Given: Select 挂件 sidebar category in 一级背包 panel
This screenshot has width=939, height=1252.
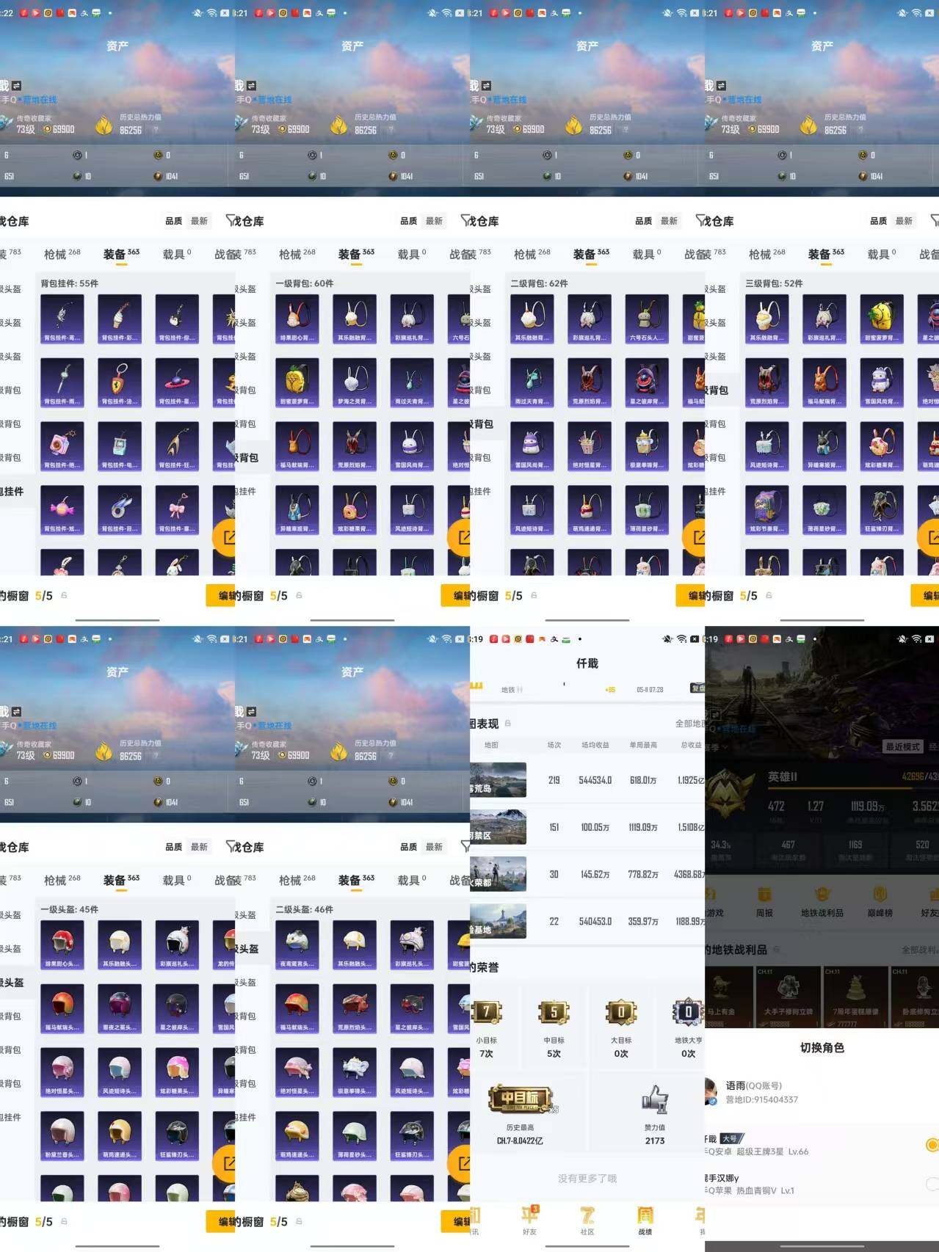Looking at the screenshot, I should click(246, 491).
